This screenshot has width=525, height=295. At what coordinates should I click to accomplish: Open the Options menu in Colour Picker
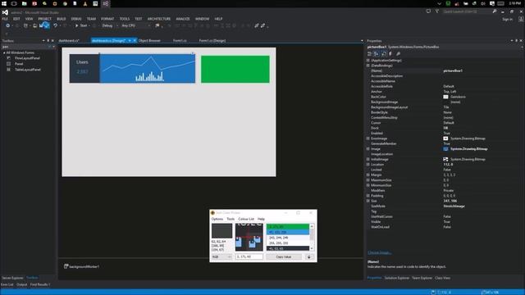217,219
